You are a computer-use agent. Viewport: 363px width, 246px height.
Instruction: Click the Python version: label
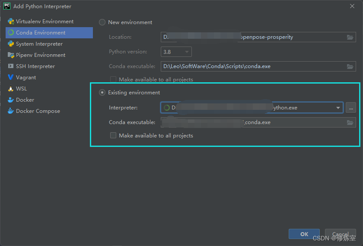pos(128,52)
